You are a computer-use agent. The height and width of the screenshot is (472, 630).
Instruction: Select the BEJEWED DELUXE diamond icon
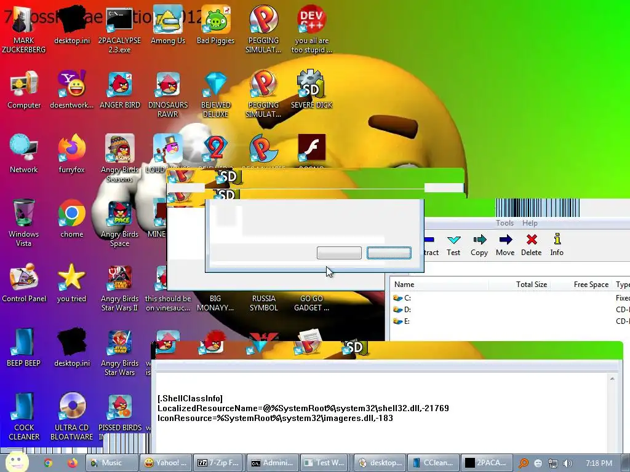coord(215,95)
